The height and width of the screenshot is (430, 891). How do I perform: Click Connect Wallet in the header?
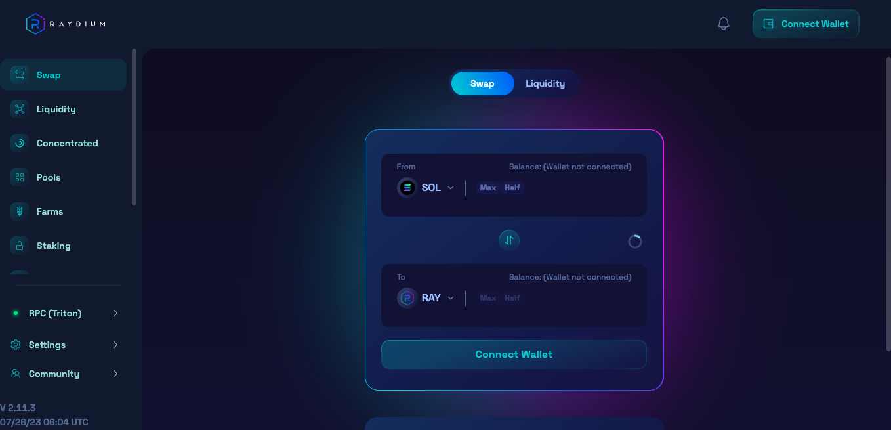806,24
